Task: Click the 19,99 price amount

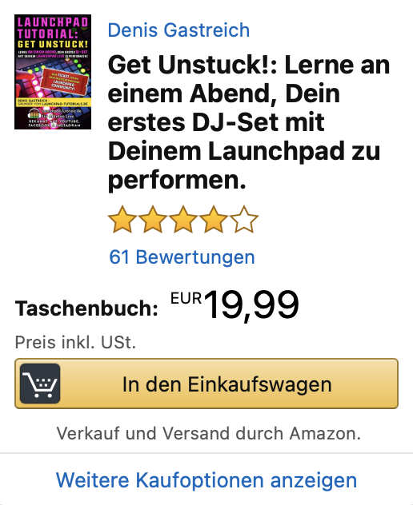Action: [x=251, y=304]
